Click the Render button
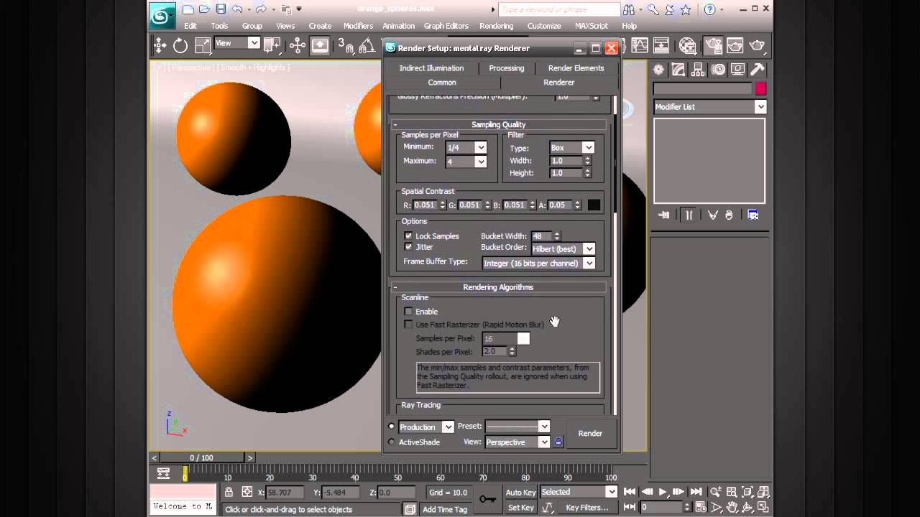The image size is (920, 517). pos(590,434)
